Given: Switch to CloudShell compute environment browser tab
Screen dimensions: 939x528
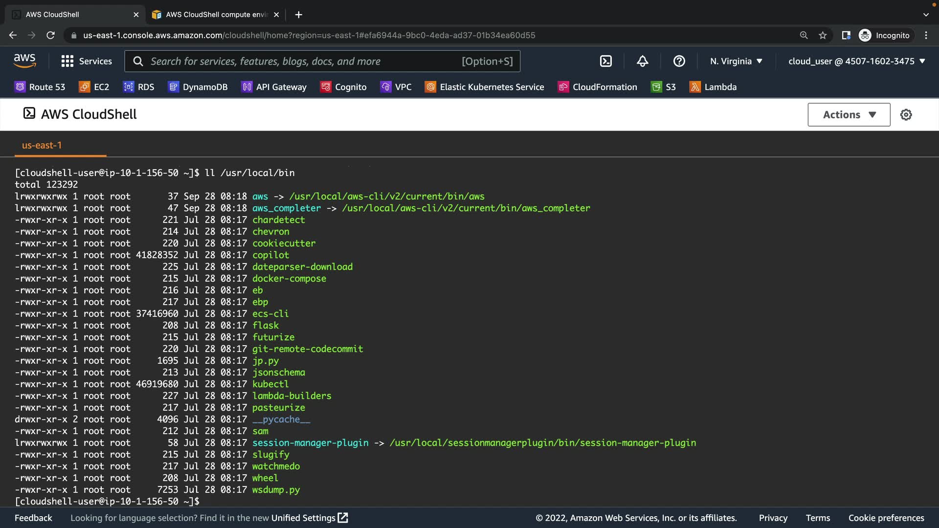Looking at the screenshot, I should pyautogui.click(x=215, y=15).
